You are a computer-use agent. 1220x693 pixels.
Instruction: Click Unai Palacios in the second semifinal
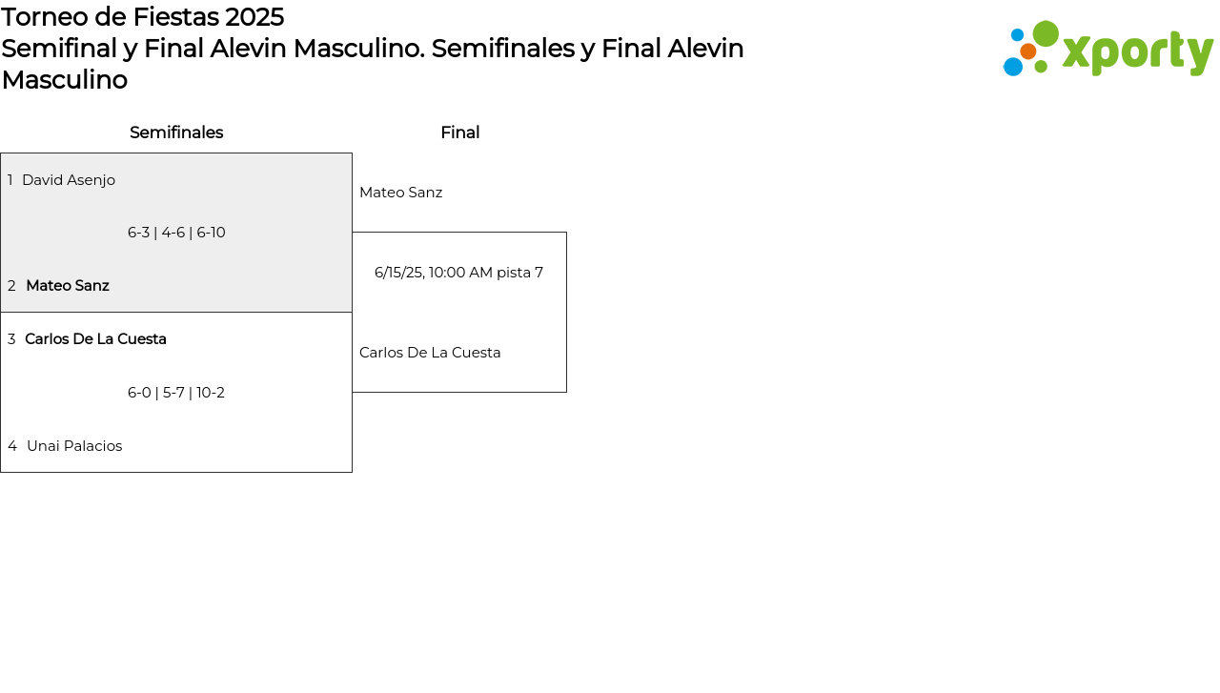(x=74, y=446)
